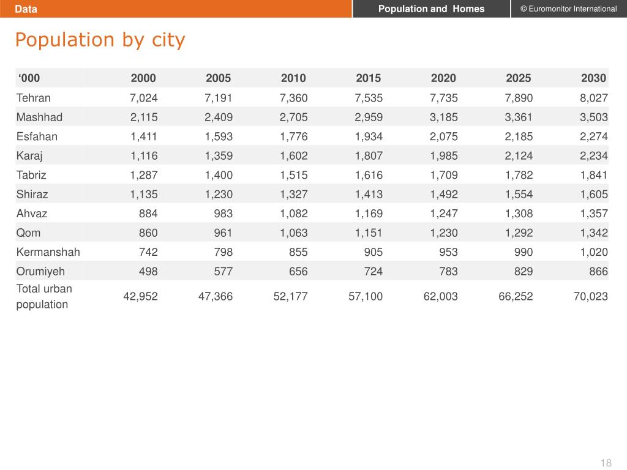
Task: Click Tabriz's 2030 value 1,841
Action: coord(594,175)
